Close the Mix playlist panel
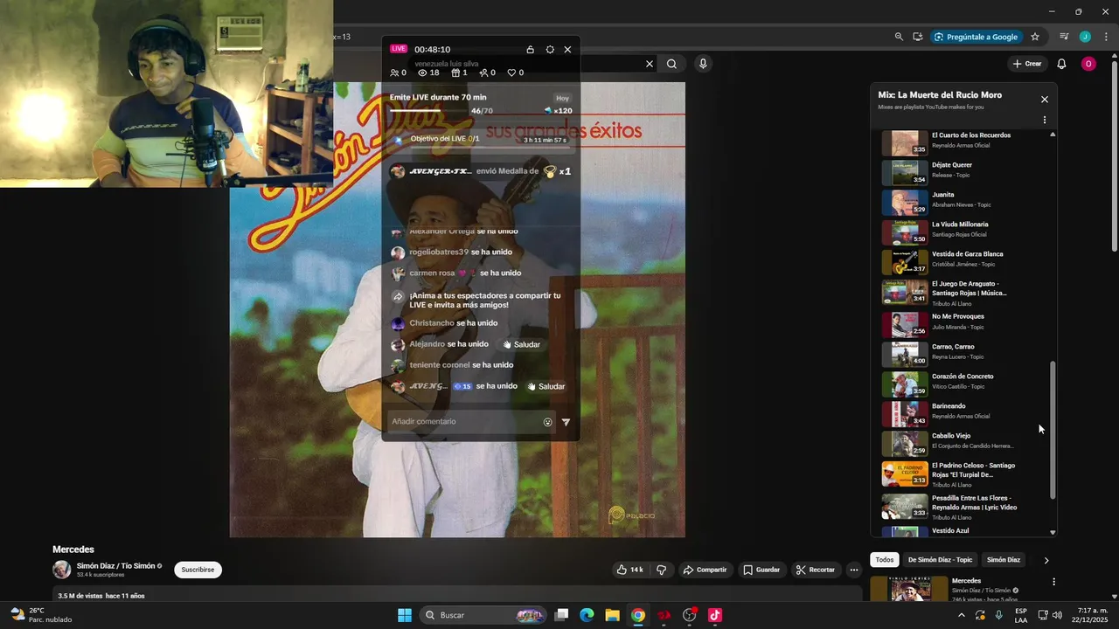The width and height of the screenshot is (1119, 629). (x=1044, y=100)
